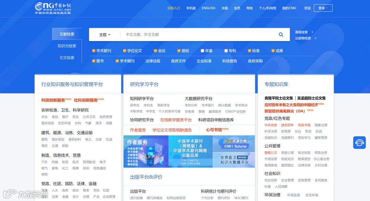Open 城乡规划 industry link
Viewport: 370px width, 201px height.
58,139
